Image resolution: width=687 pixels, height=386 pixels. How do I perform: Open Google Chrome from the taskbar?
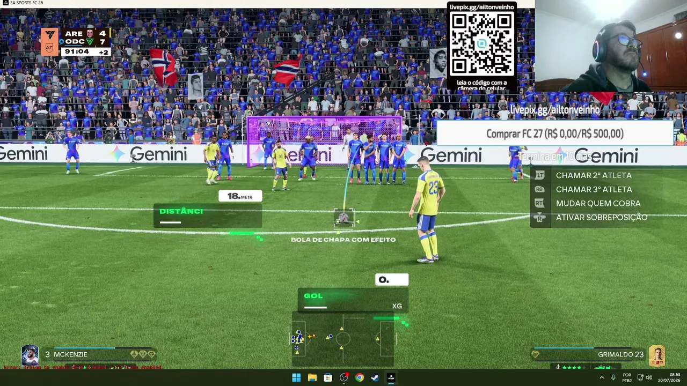(x=360, y=377)
